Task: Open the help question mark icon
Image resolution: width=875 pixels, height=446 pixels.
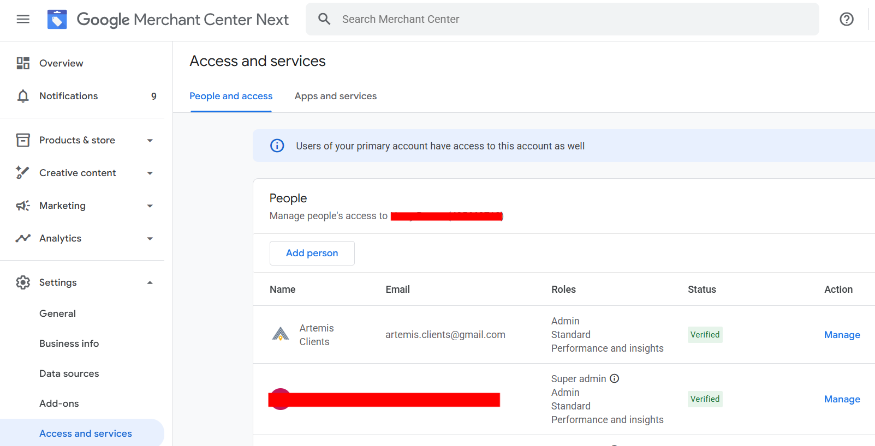Action: pyautogui.click(x=846, y=19)
